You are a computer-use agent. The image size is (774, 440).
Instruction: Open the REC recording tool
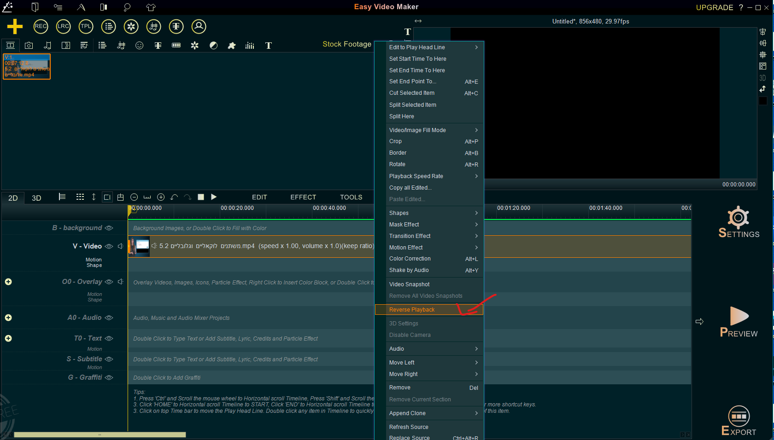[x=41, y=26]
